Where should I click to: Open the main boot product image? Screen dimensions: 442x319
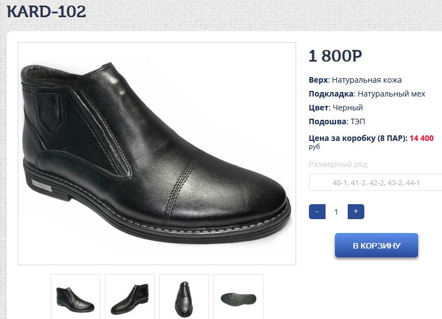pos(157,154)
